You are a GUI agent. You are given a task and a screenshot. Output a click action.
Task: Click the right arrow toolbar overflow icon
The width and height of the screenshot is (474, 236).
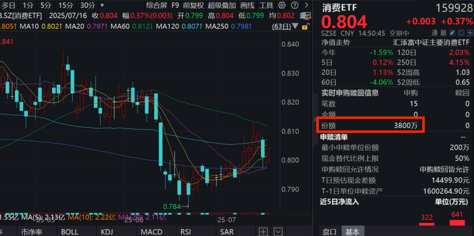point(306,5)
